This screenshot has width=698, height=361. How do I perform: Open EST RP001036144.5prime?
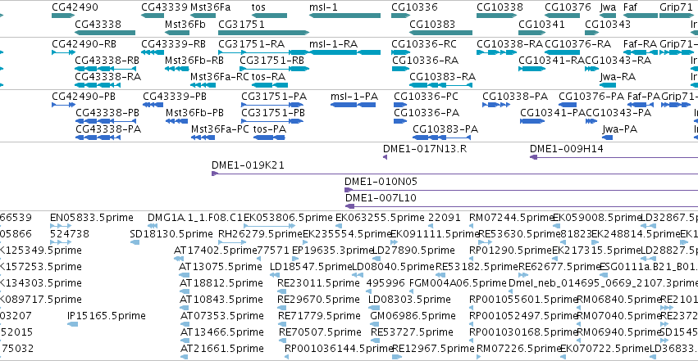pyautogui.click(x=338, y=349)
